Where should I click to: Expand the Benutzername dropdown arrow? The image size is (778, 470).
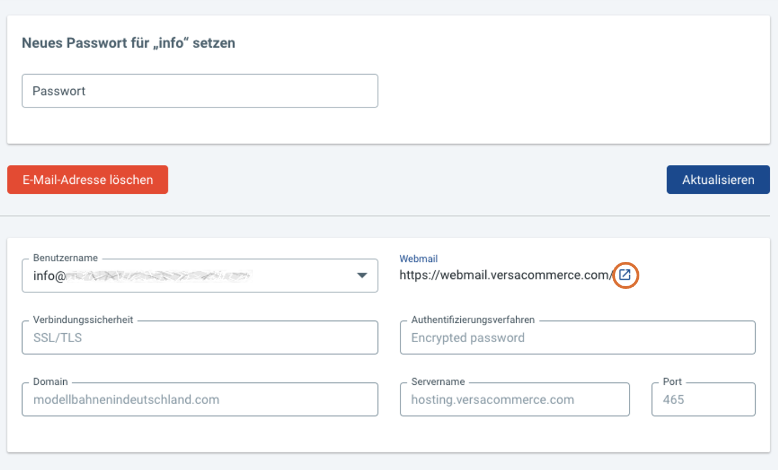362,275
